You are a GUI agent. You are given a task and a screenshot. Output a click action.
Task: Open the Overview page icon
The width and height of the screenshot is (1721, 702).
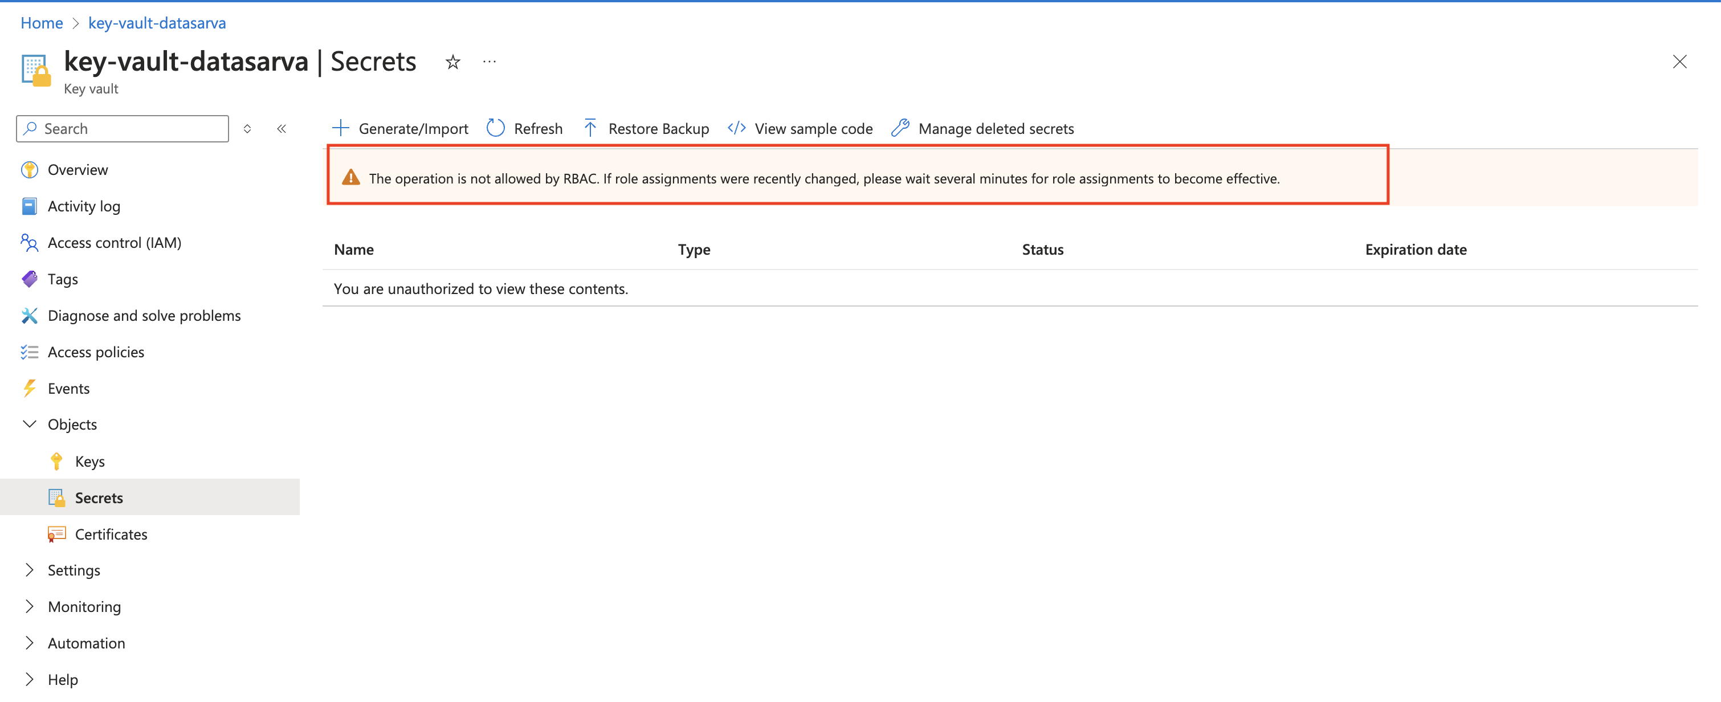(30, 170)
